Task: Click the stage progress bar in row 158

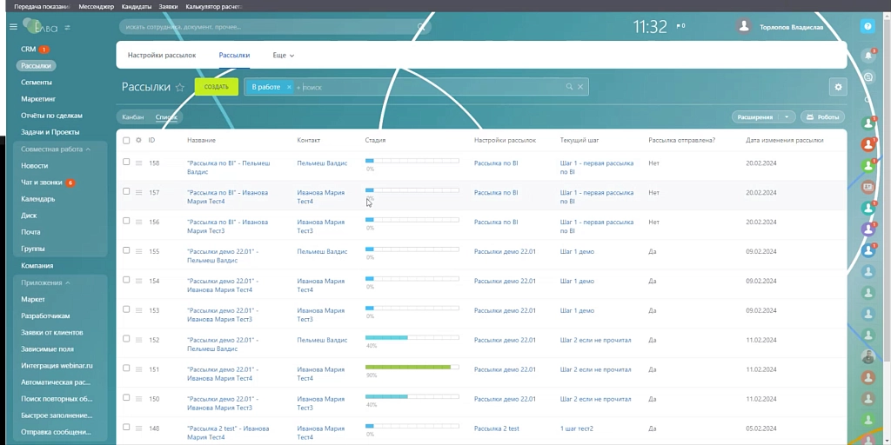Action: coord(412,161)
